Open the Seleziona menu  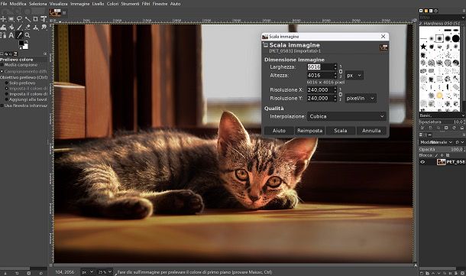37,4
